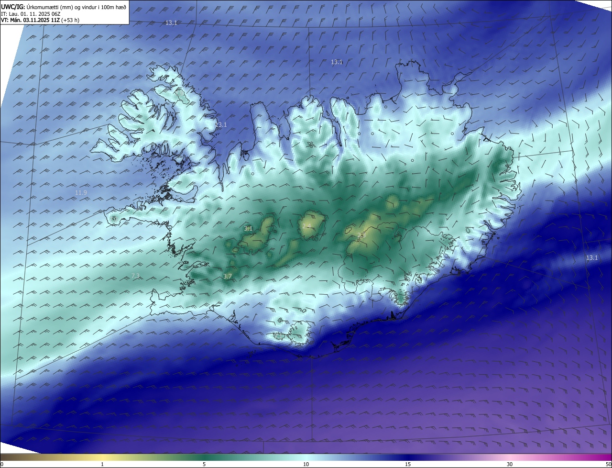Click the color scale tick label "30"
The image size is (612, 468).
click(x=510, y=464)
